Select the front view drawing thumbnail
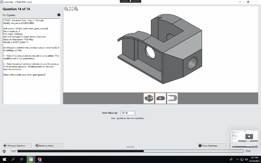 161,98
